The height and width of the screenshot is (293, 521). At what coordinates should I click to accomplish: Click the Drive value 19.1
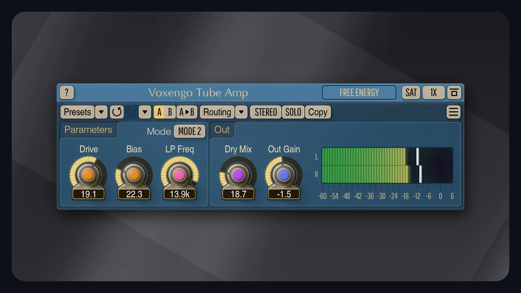coord(88,194)
